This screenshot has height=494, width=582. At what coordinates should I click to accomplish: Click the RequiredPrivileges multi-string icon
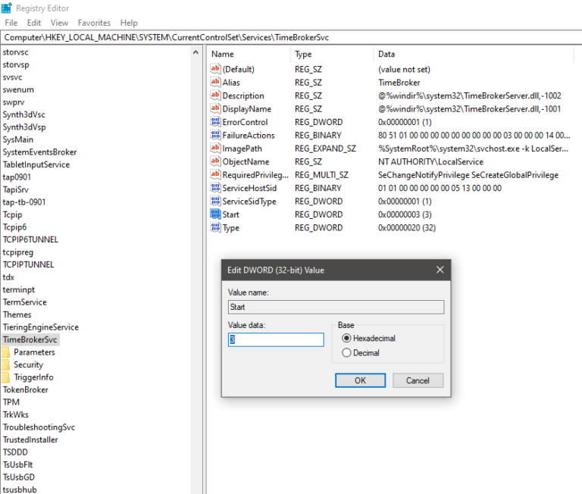[215, 174]
